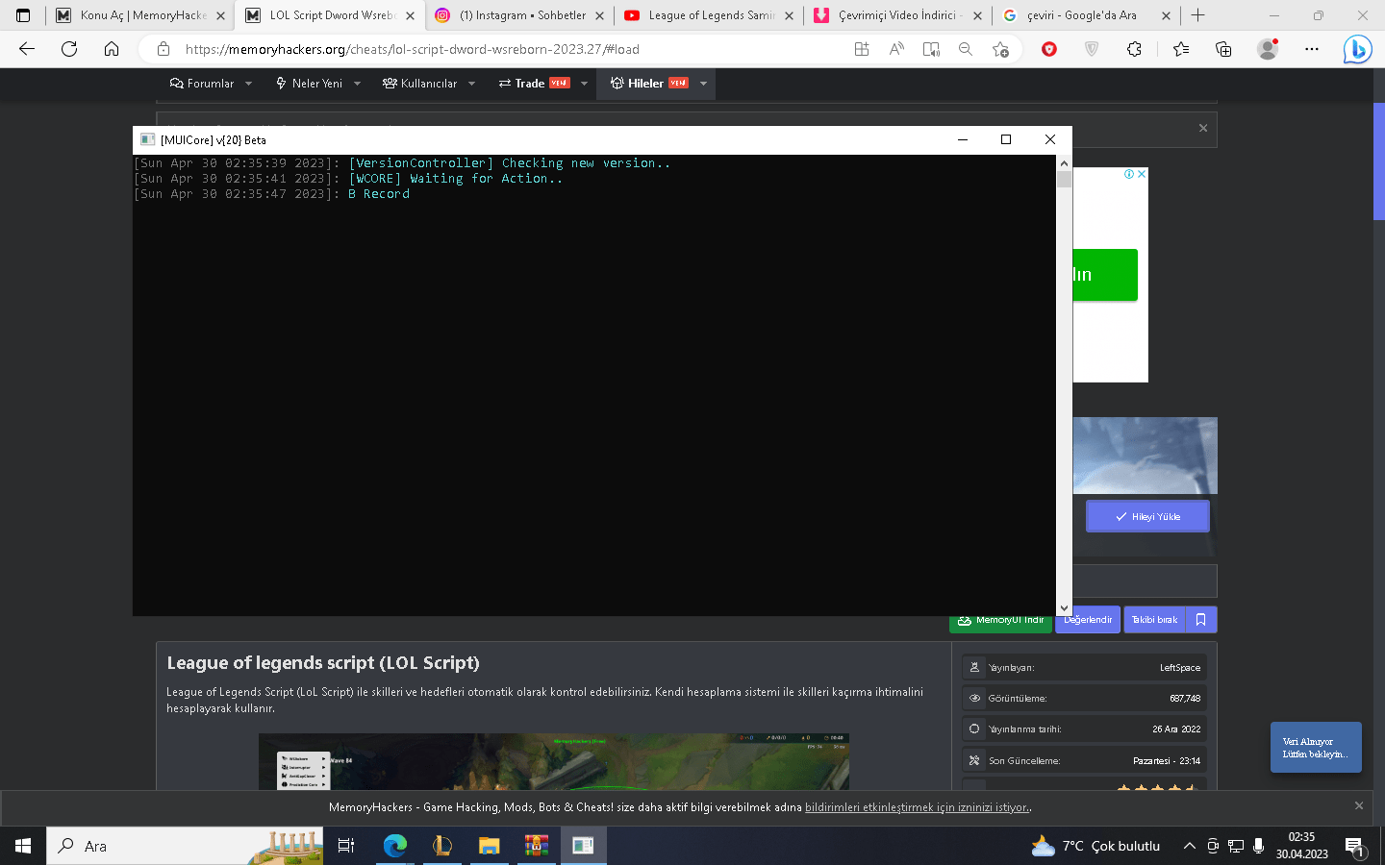Open the Trade menu
The width and height of the screenshot is (1385, 865).
[x=534, y=84]
